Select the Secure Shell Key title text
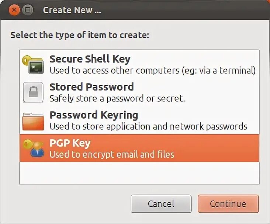Screen dimensions: 270x224 (90, 59)
